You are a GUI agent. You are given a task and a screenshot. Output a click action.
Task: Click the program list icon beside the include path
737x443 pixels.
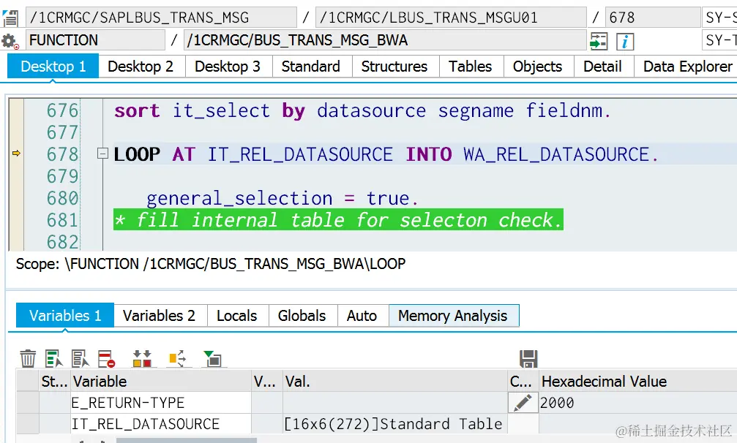[x=10, y=18]
